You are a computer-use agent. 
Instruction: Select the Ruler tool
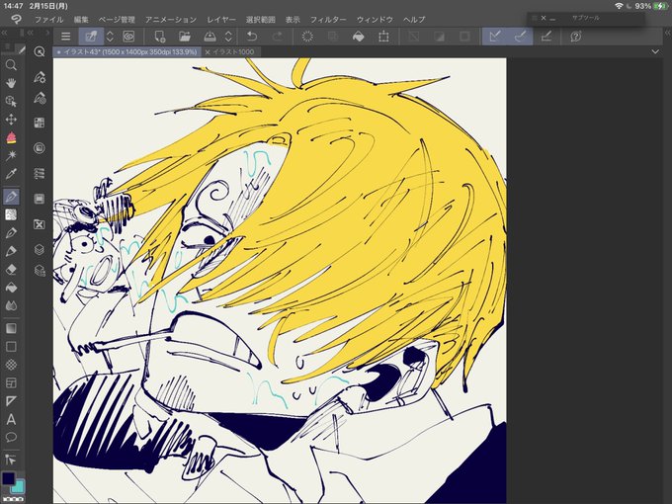(11, 401)
